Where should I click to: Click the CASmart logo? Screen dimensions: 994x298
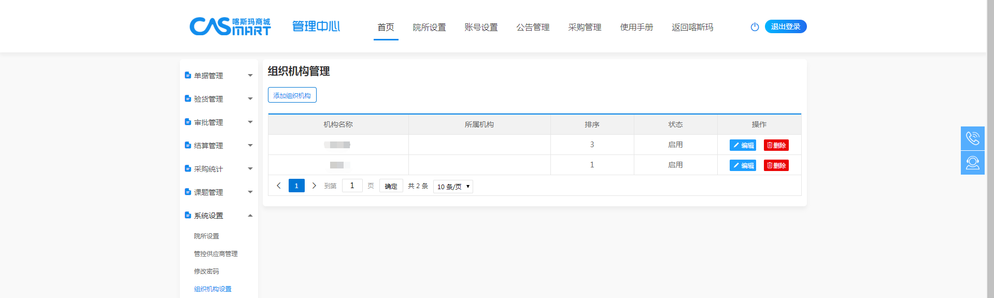(230, 26)
